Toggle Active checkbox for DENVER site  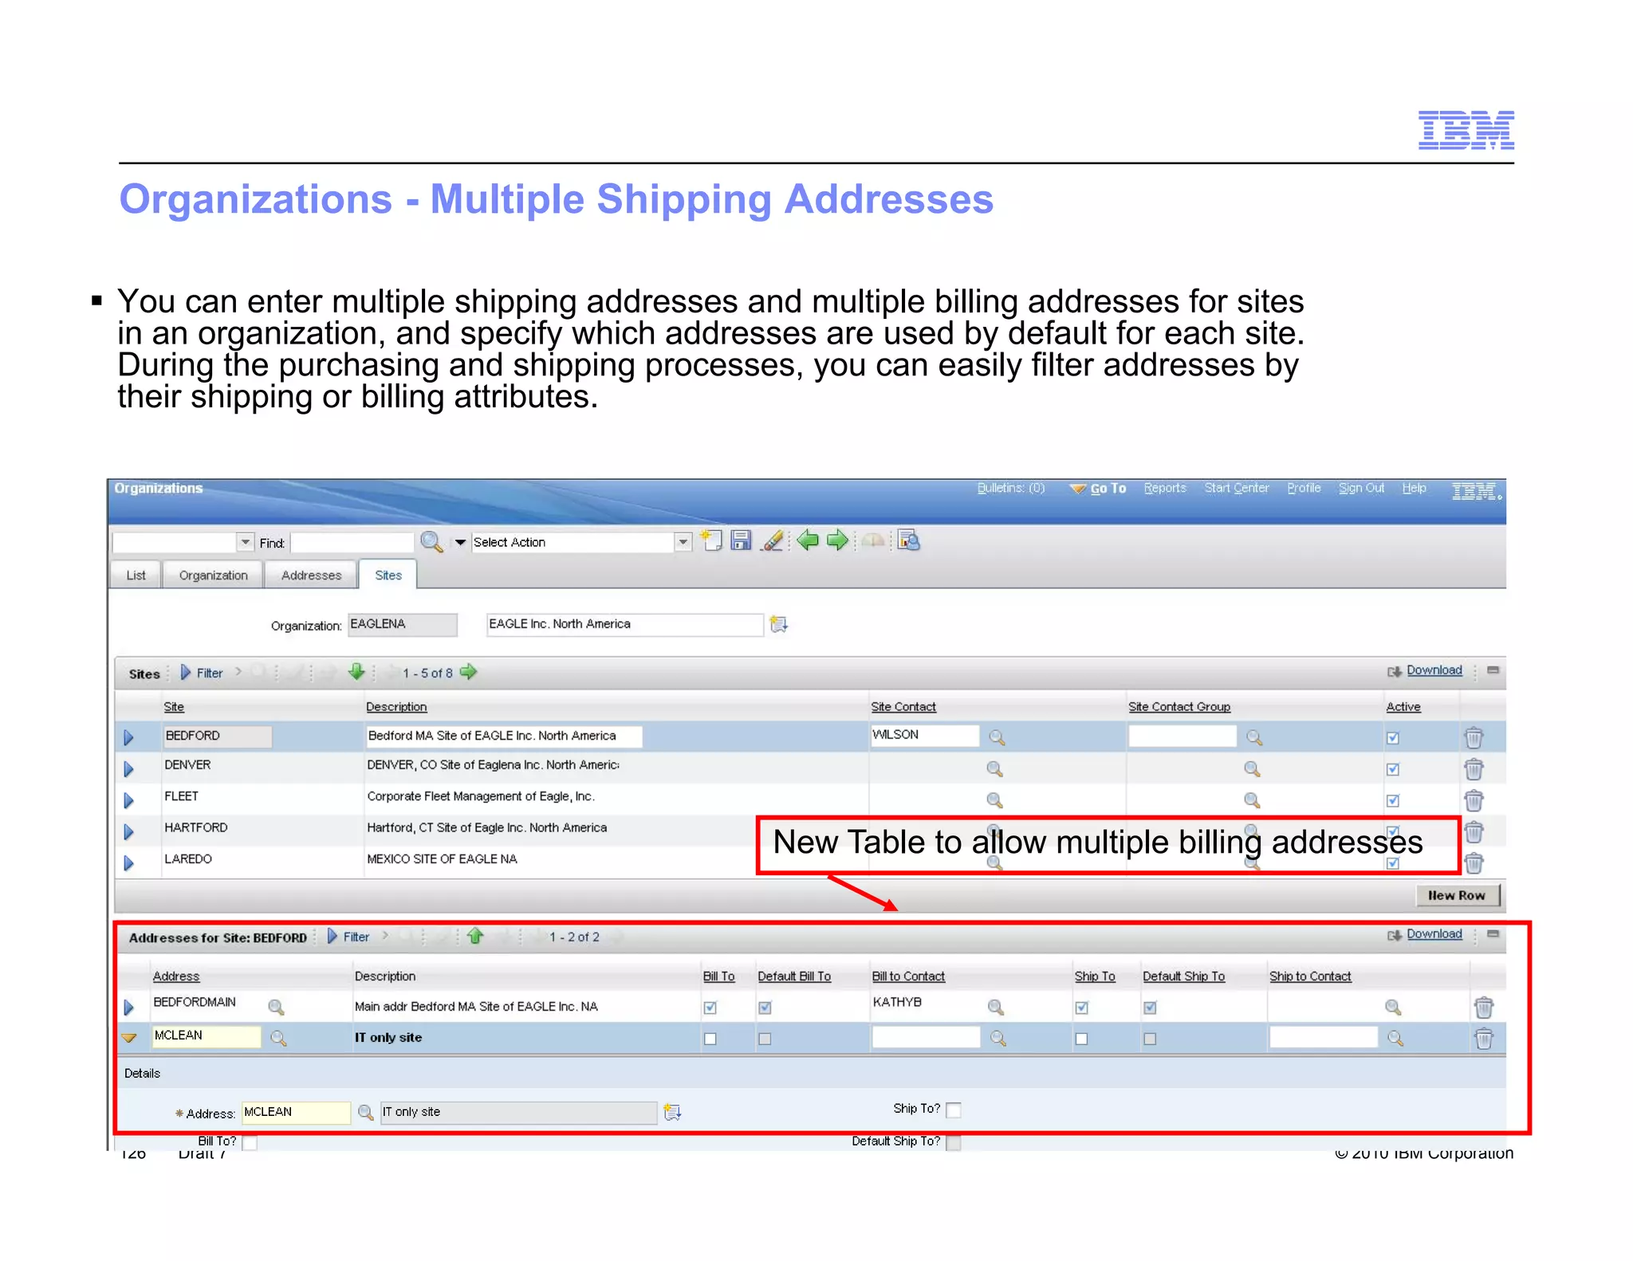[1392, 769]
